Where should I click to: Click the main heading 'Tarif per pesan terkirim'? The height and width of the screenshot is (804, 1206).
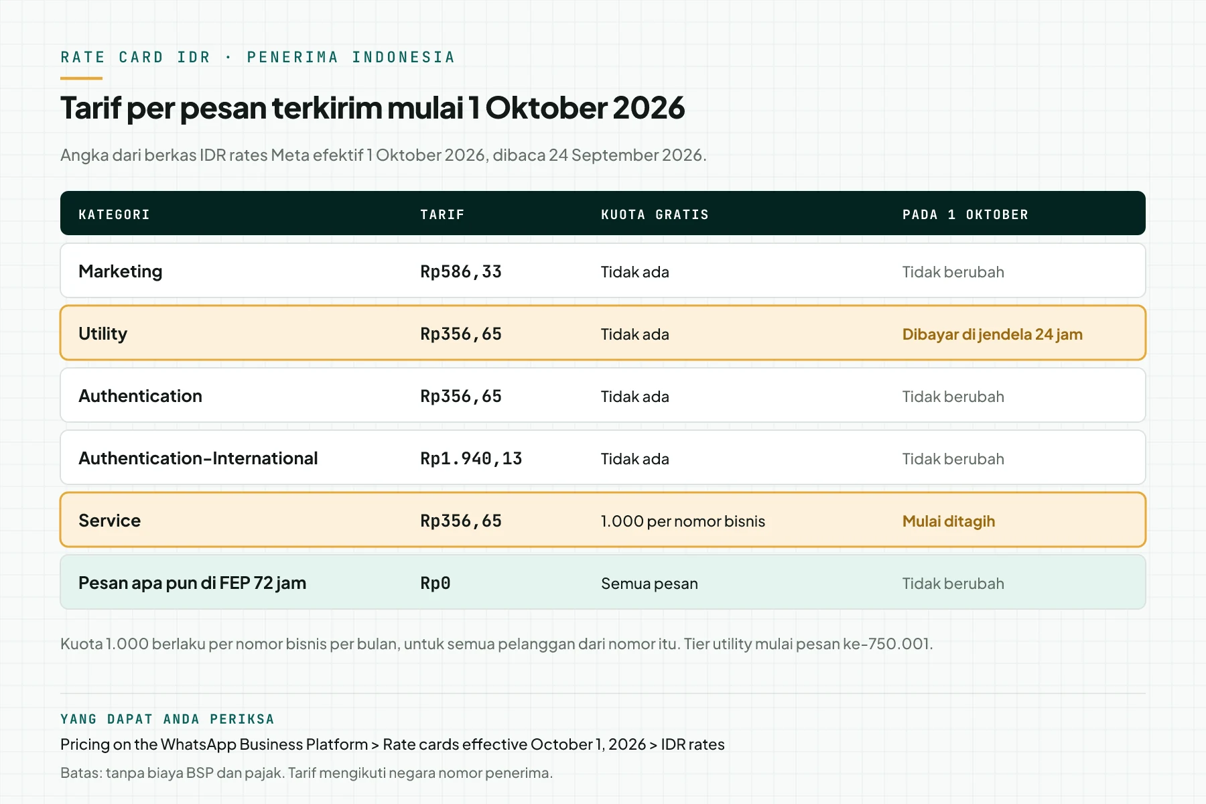click(373, 108)
